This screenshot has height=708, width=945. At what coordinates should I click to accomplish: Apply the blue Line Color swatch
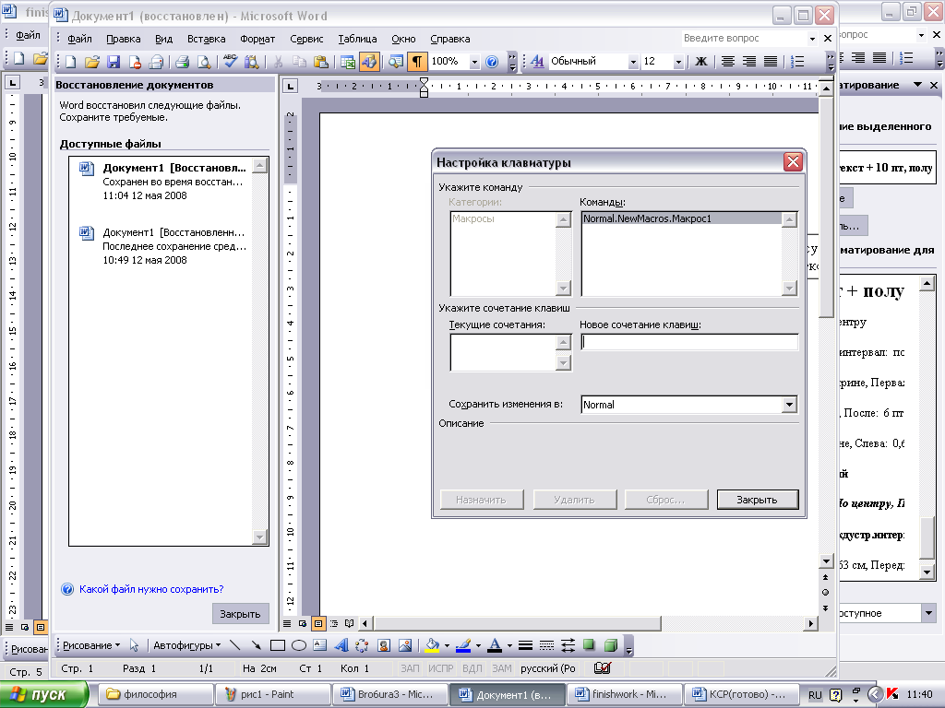pos(463,645)
